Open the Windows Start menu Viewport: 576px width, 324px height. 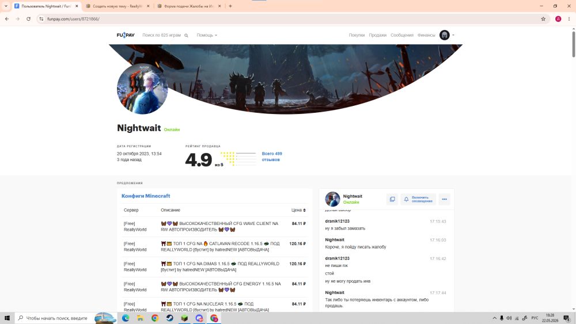7,318
